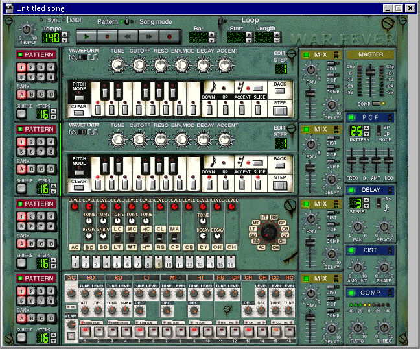Click the first synth ACCENT step button
The width and height of the screenshot is (420, 349).
tap(242, 110)
